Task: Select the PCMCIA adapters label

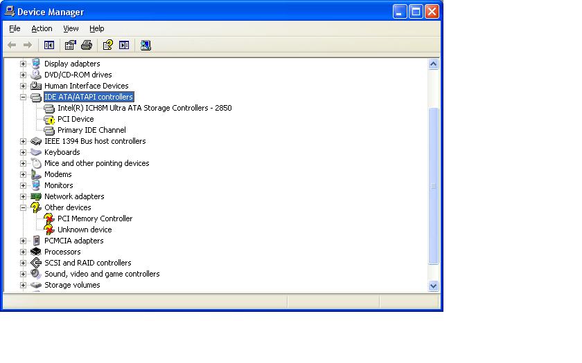Action: [74, 241]
